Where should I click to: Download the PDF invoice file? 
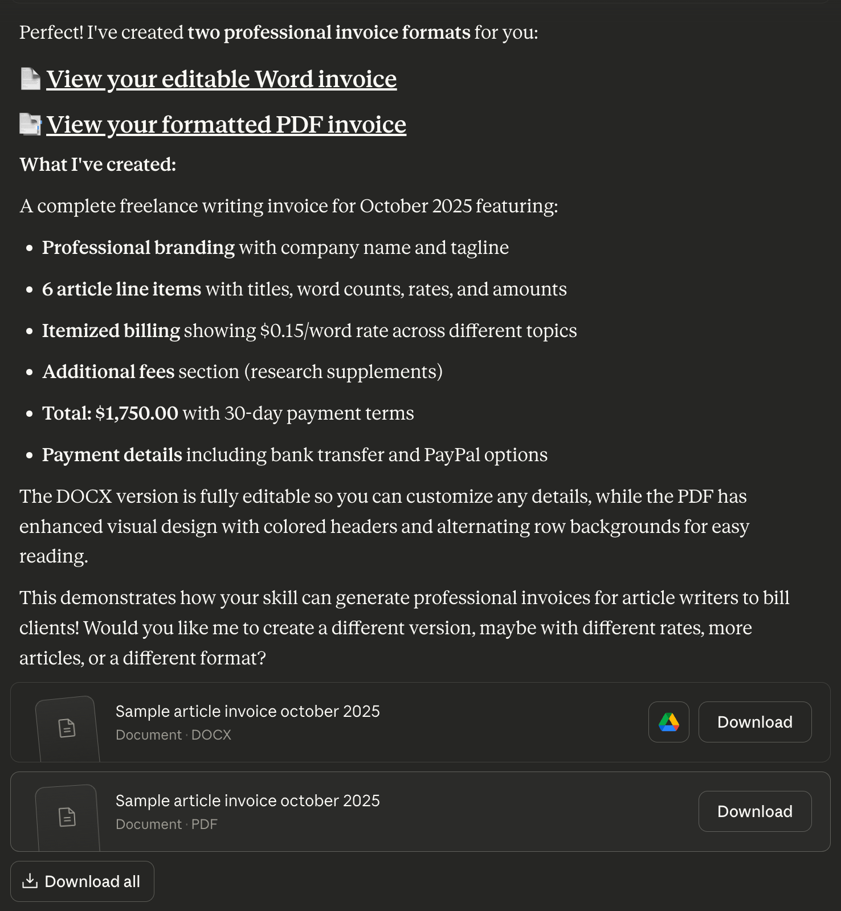(x=754, y=811)
